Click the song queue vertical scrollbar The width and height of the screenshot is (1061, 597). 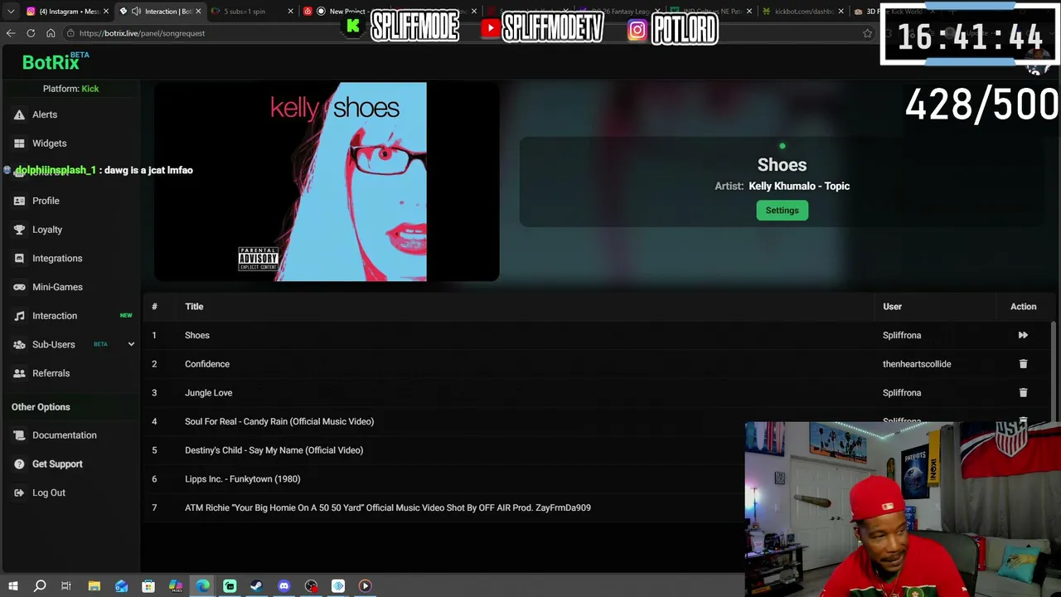1054,373
